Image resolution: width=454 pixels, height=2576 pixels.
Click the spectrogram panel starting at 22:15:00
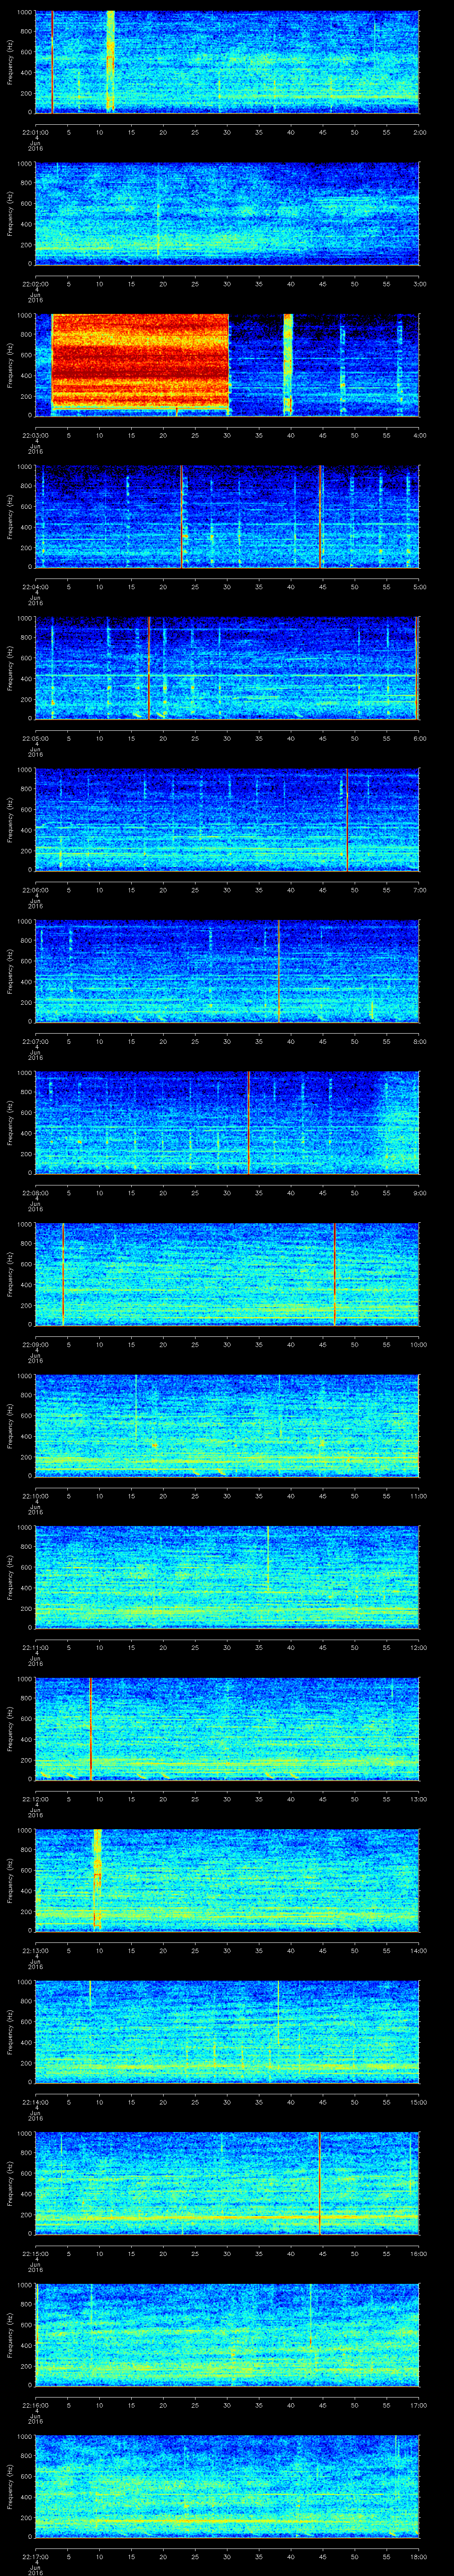point(227,2184)
